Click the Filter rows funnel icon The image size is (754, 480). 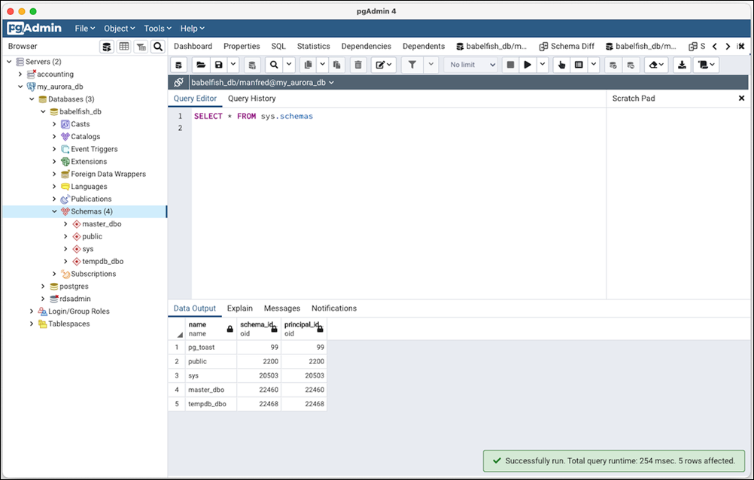pyautogui.click(x=412, y=65)
